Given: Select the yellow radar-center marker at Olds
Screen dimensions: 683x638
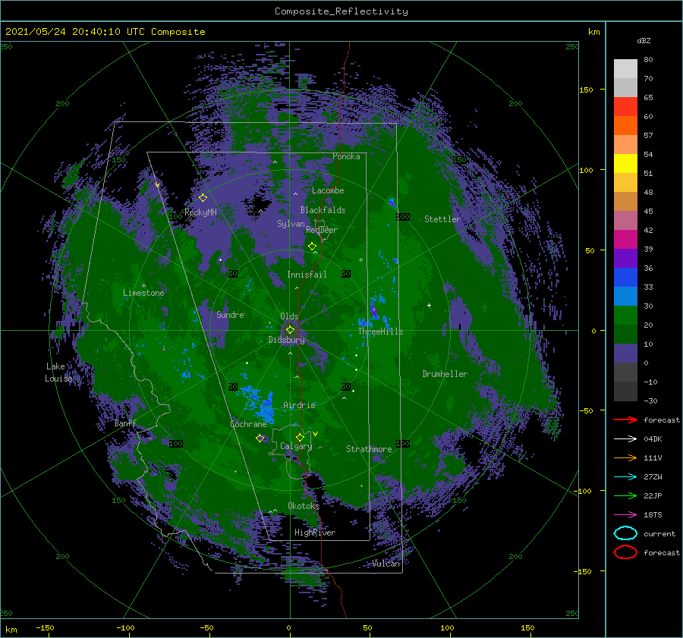Looking at the screenshot, I should click(290, 330).
